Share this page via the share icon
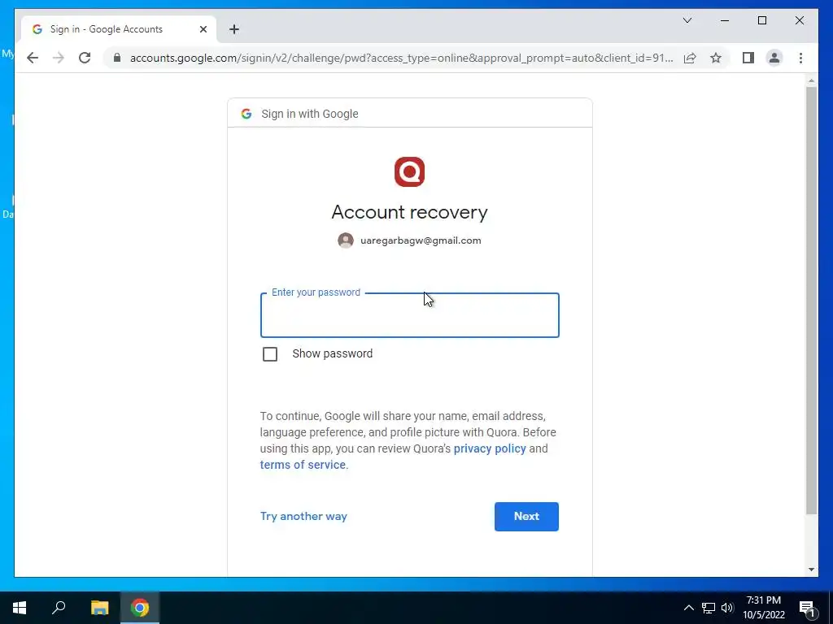The image size is (833, 624). 690,58
